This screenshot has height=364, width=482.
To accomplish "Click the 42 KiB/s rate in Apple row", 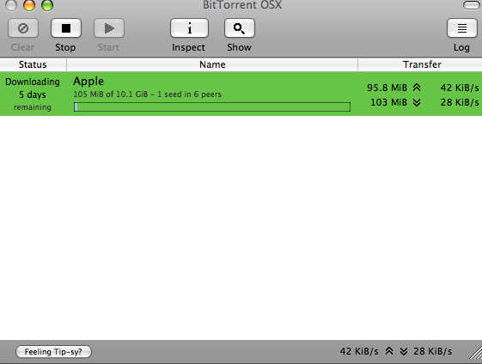I will 460,88.
